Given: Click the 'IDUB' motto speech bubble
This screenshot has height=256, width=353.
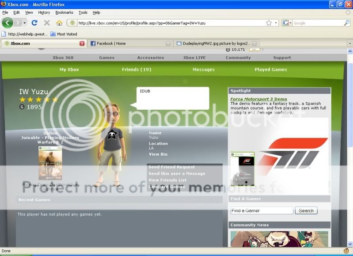Looking at the screenshot, I should 173,98.
